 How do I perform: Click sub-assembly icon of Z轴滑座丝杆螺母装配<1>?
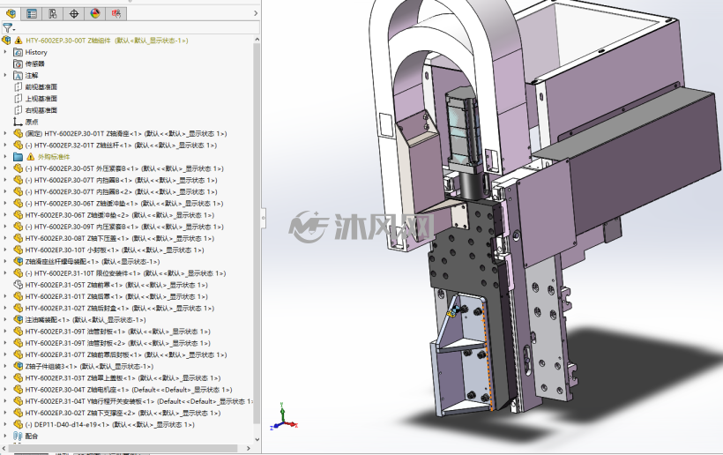coord(18,261)
